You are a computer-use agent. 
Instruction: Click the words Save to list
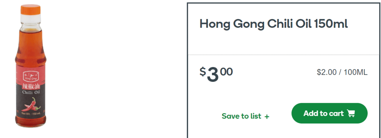pyautogui.click(x=242, y=116)
